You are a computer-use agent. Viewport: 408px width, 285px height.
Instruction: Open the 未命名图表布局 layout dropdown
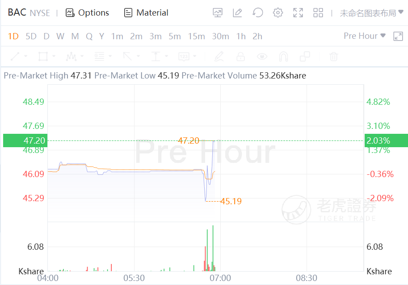pos(371,13)
